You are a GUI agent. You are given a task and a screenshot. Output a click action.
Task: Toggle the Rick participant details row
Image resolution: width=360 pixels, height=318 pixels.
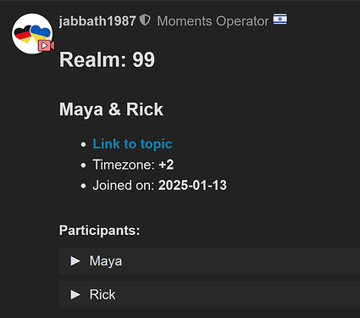(209, 294)
